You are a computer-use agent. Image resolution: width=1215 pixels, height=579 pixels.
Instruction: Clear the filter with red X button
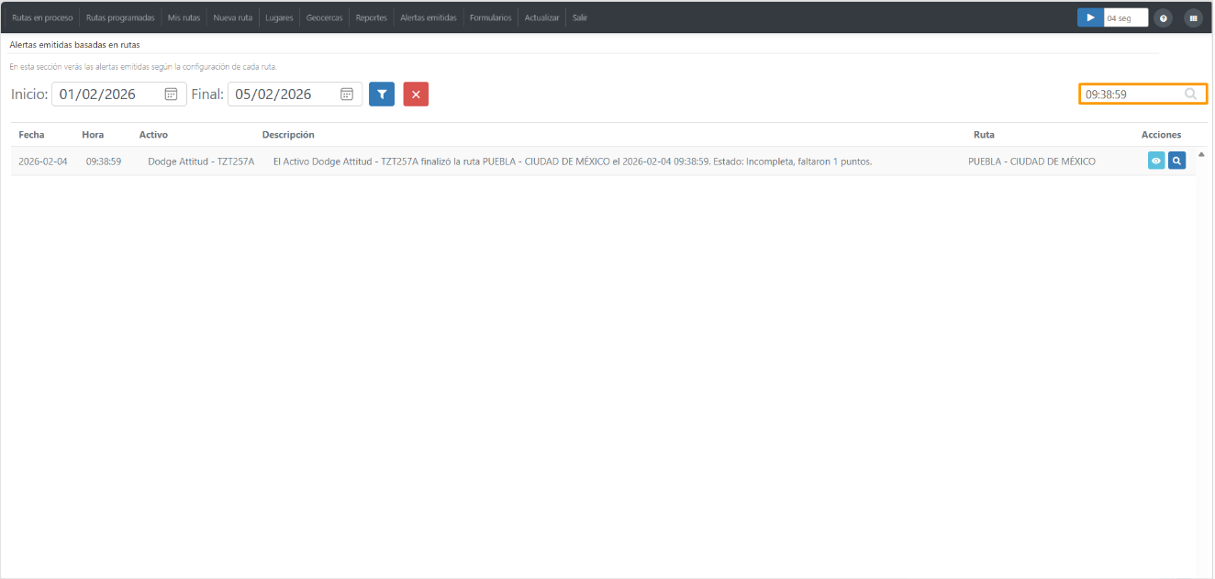point(416,94)
